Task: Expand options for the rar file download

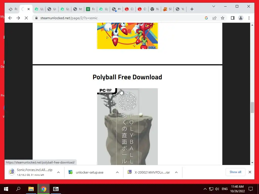Action: (176, 172)
